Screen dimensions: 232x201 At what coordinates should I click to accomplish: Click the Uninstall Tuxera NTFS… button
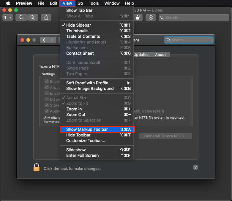coord(165,136)
